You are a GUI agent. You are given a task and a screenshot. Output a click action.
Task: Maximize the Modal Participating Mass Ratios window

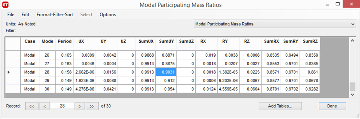click(338, 4)
